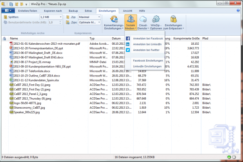Click the Facebook icon in menu
This screenshot has width=243, height=162.
point(128,38)
